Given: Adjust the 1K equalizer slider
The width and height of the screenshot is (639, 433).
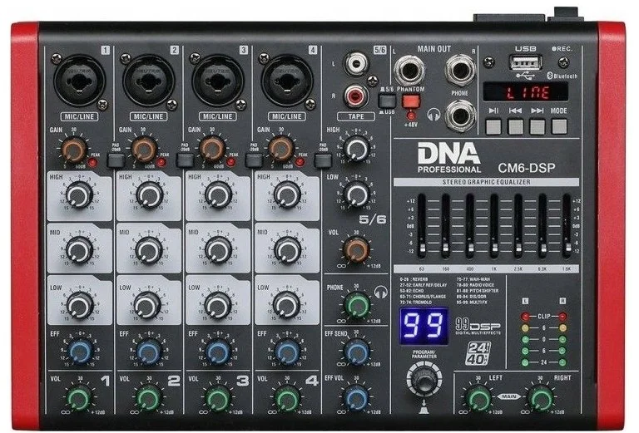Looking at the screenshot, I should (494, 248).
